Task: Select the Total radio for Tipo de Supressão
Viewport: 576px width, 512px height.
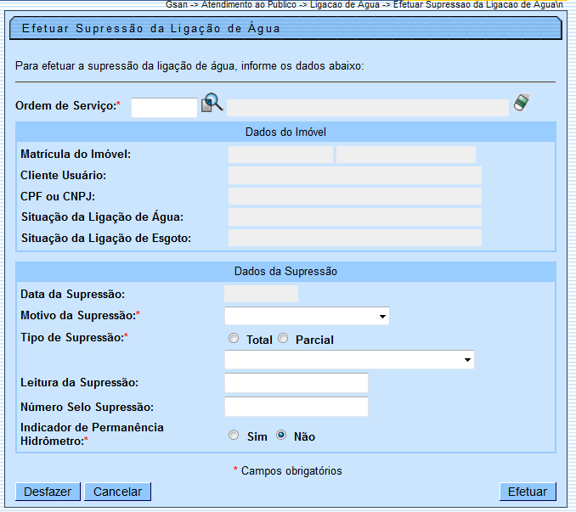Action: tap(234, 339)
